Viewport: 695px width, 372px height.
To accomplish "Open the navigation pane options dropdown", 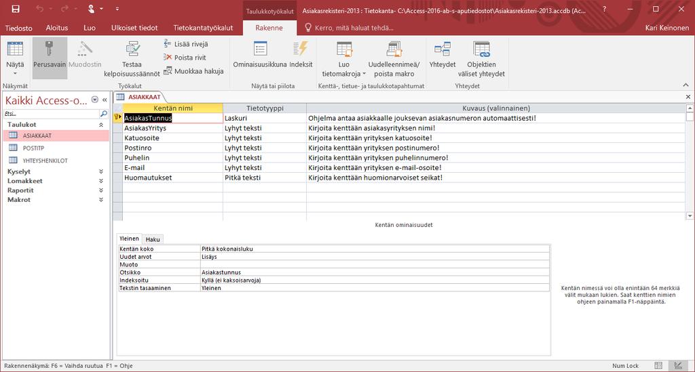I will [x=95, y=100].
